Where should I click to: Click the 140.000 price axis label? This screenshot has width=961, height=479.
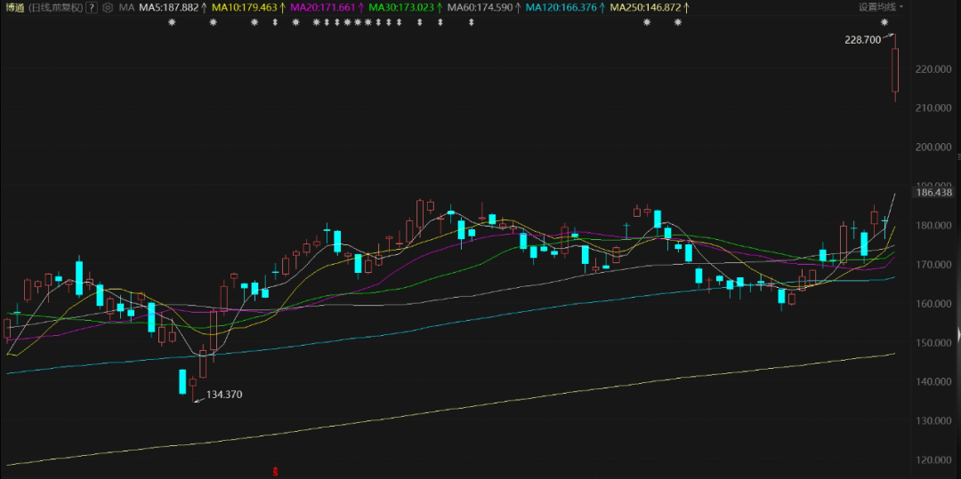coord(934,382)
